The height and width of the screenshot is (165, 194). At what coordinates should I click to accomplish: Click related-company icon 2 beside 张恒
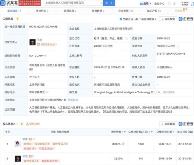[31, 156]
